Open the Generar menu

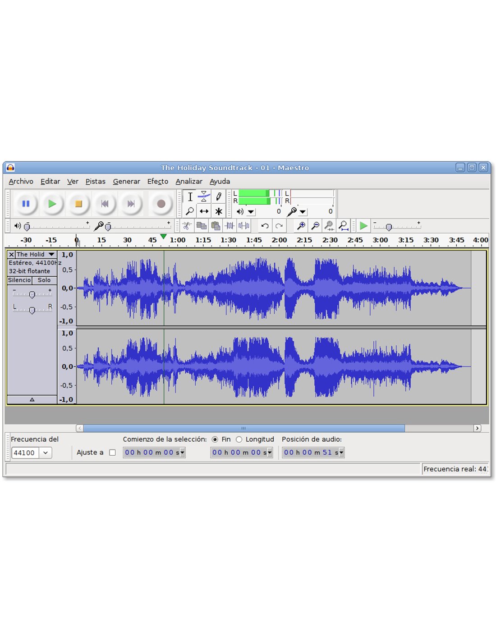[x=126, y=181]
